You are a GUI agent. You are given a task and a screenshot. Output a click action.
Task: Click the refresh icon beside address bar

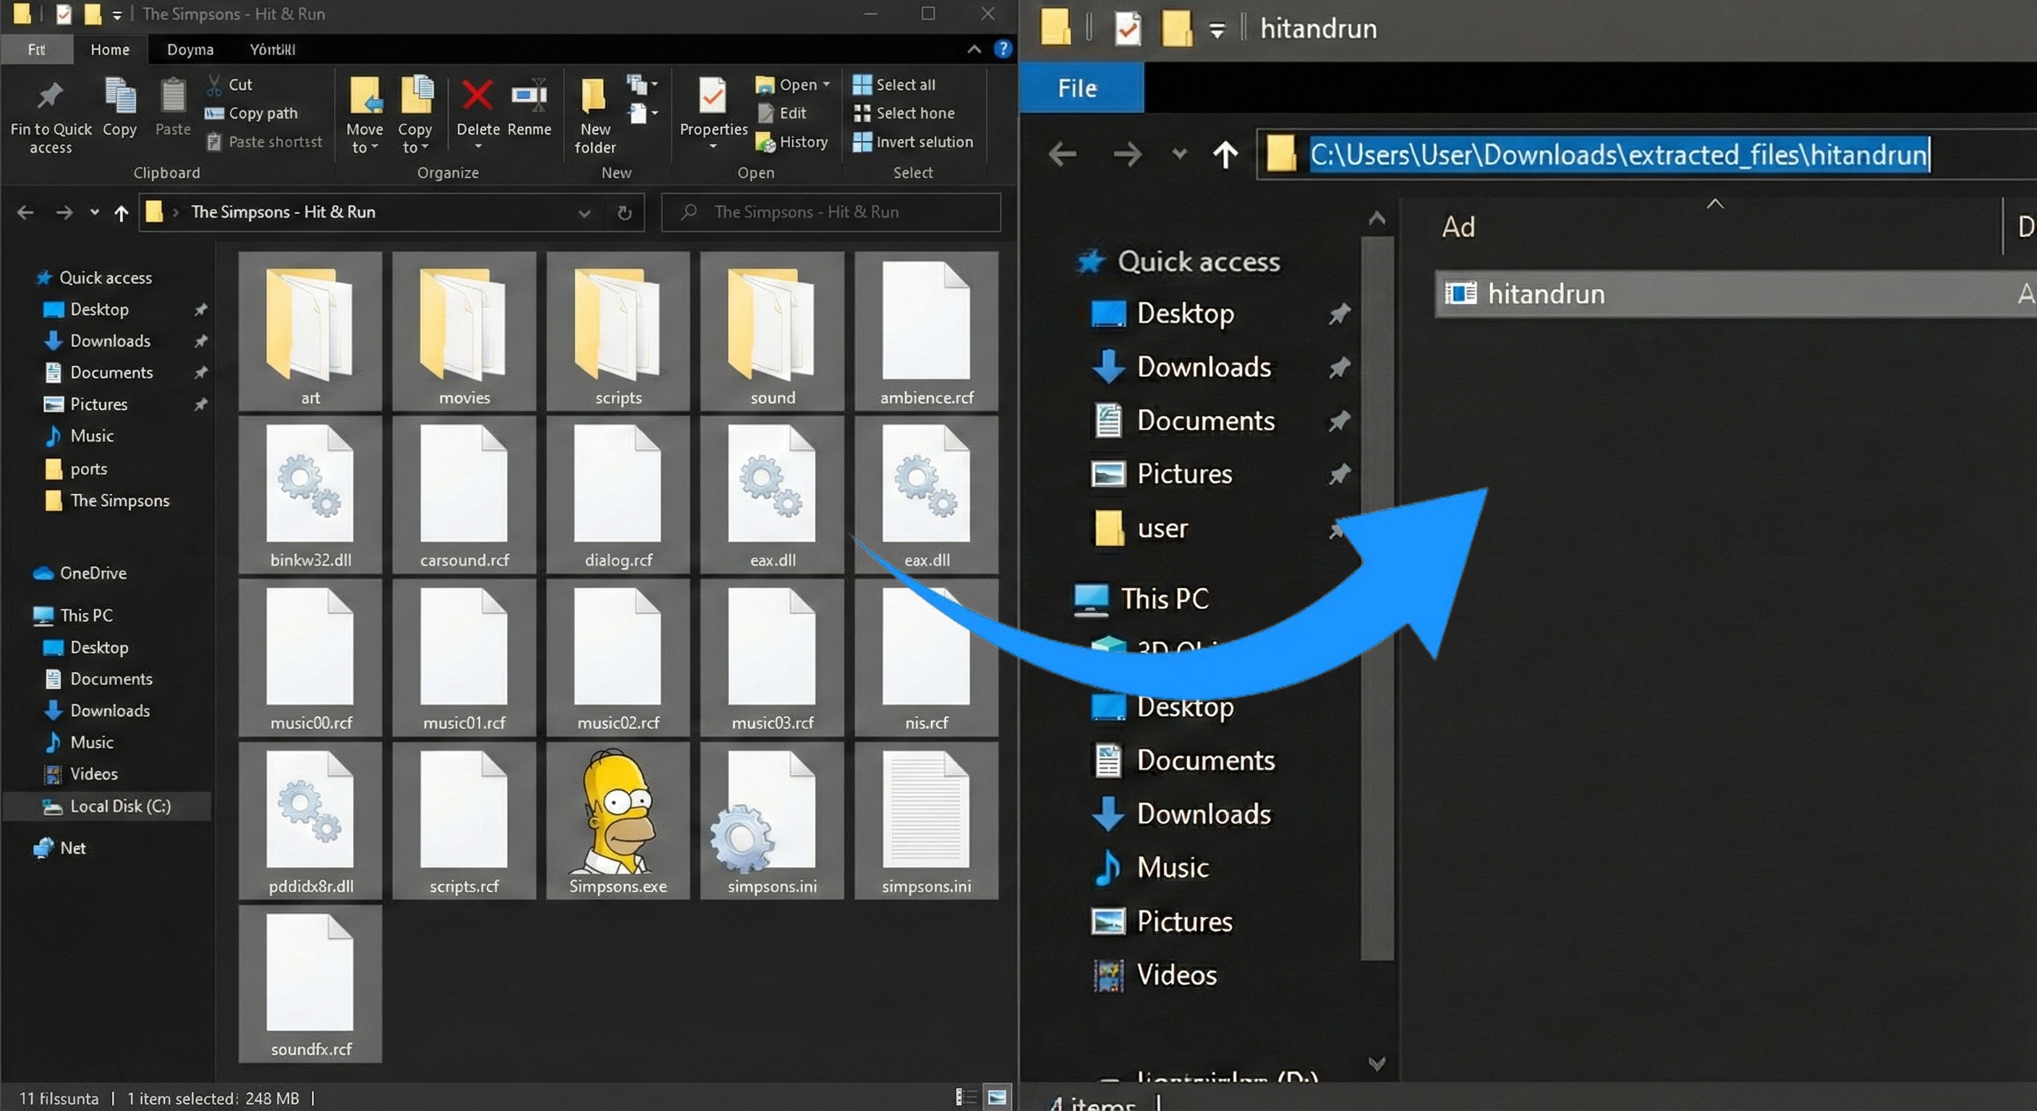[625, 212]
